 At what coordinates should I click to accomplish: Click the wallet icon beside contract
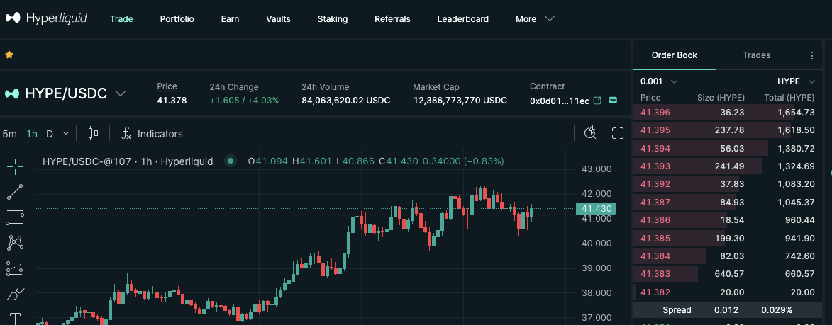tap(613, 100)
